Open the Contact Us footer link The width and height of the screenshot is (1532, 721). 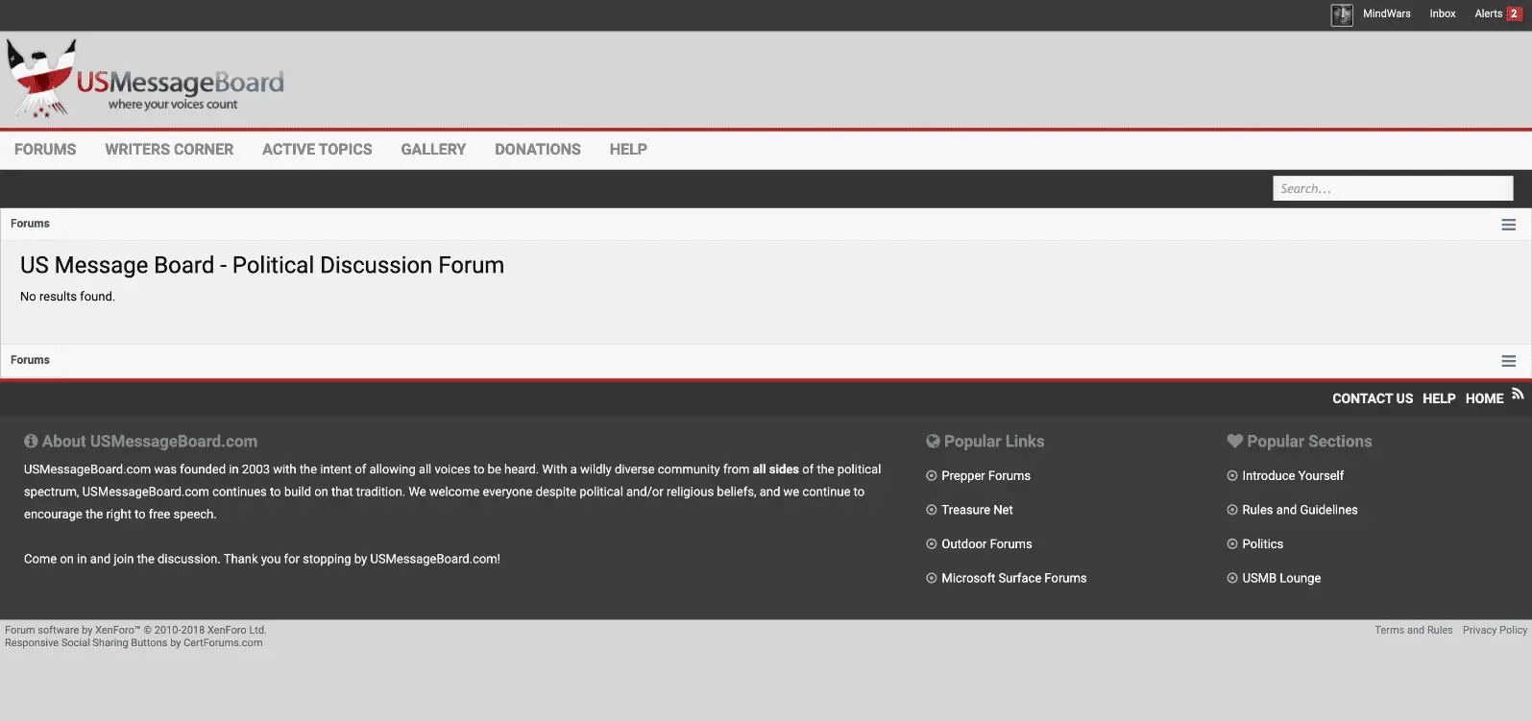point(1372,398)
